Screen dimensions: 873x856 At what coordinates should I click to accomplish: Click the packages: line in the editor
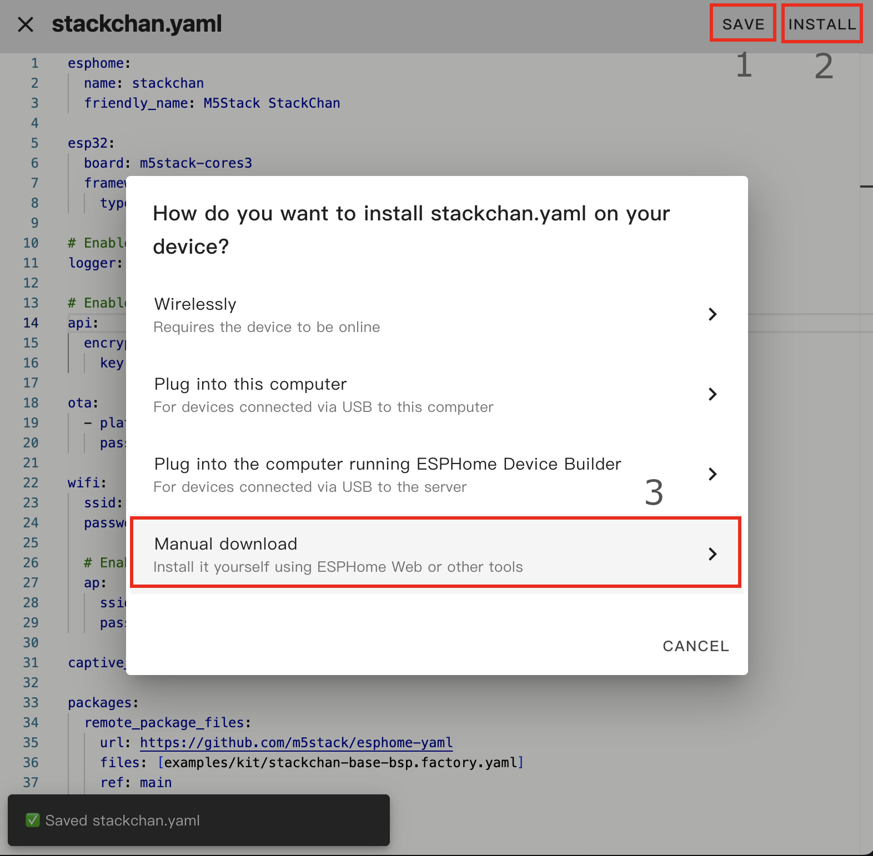click(x=103, y=703)
